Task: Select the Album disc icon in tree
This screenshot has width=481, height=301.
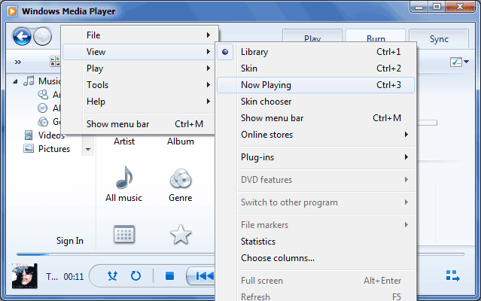Action: coord(43,108)
